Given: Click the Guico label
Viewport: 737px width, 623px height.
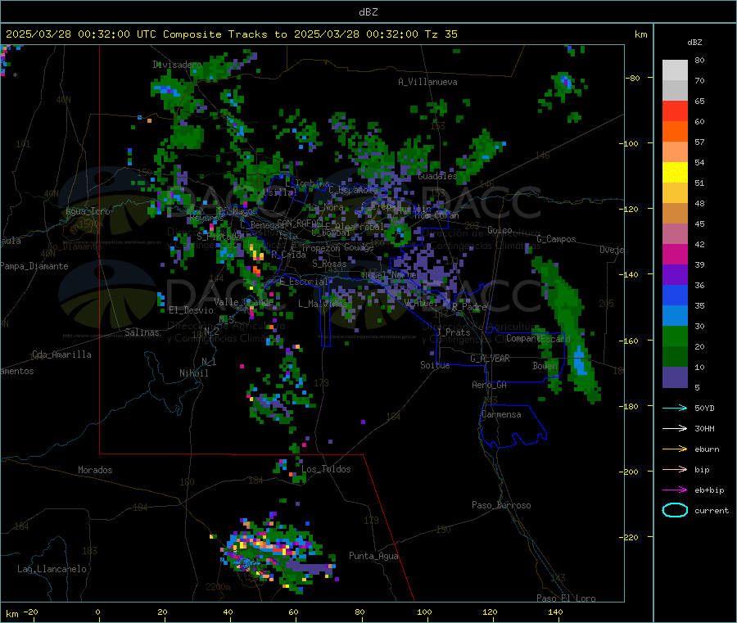Looking at the screenshot, I should pyautogui.click(x=500, y=230).
